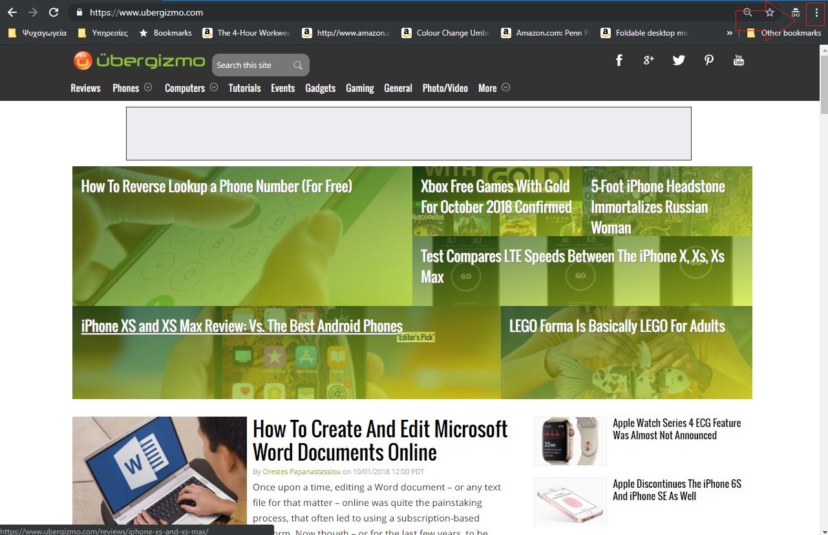Image resolution: width=828 pixels, height=535 pixels.
Task: Click the Übergizmo logo
Action: (x=139, y=61)
